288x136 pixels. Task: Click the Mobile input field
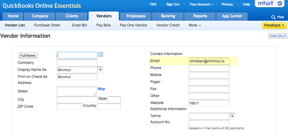pyautogui.click(x=209, y=75)
